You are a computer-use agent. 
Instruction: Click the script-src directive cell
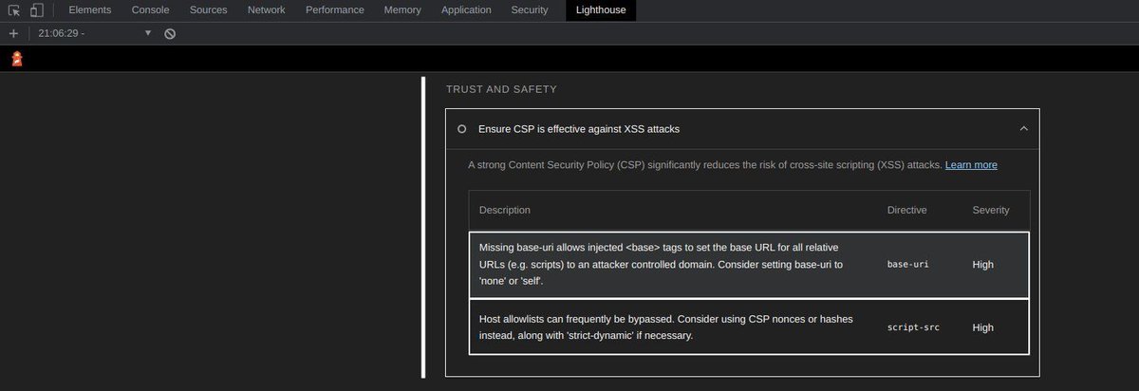pos(914,327)
